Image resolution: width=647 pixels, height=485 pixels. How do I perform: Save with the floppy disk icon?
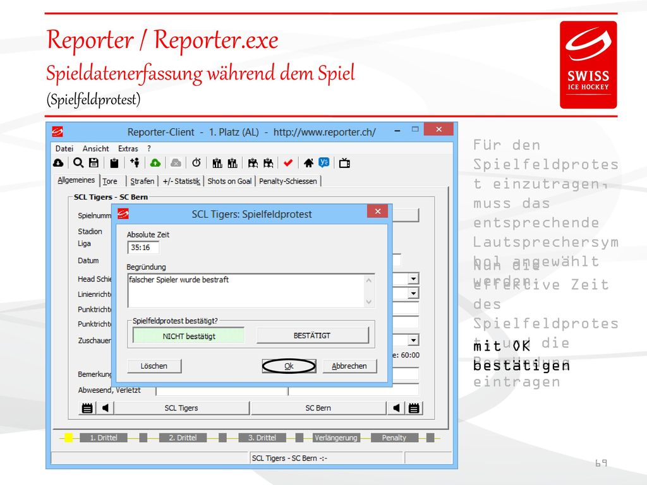[x=94, y=163]
